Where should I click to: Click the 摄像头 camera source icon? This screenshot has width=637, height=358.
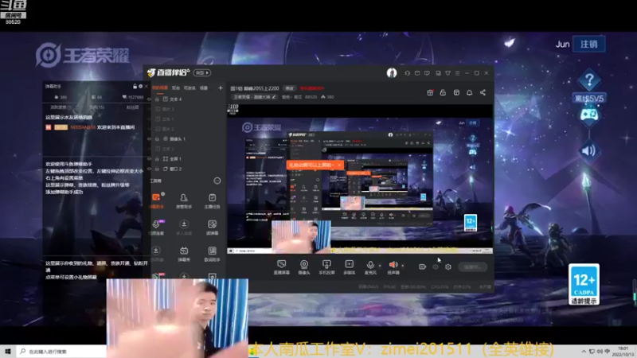(304, 264)
